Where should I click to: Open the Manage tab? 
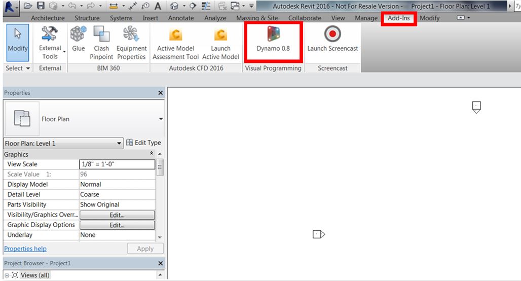[366, 18]
